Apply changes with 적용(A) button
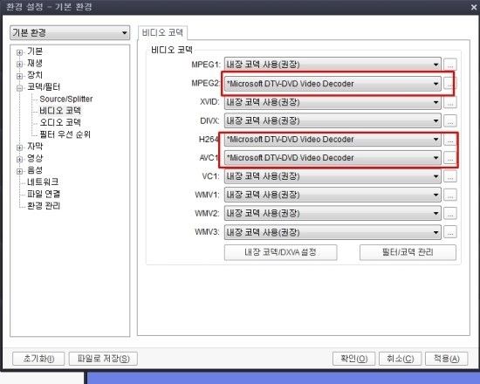 447,359
